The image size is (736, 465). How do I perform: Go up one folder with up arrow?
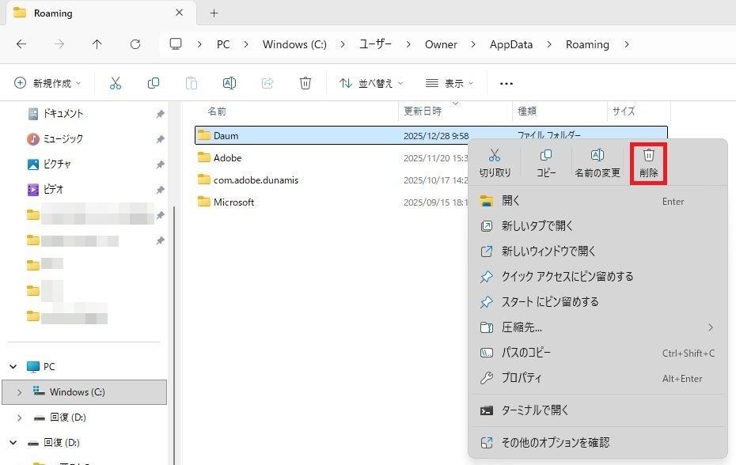click(x=97, y=44)
